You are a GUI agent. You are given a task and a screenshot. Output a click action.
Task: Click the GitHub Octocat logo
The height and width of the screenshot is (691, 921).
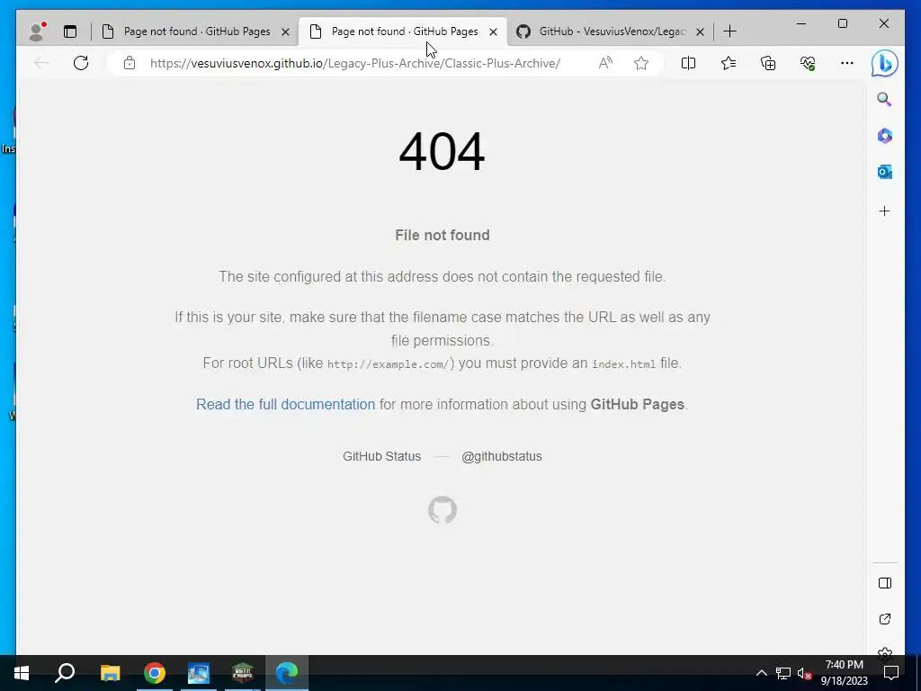pyautogui.click(x=443, y=509)
